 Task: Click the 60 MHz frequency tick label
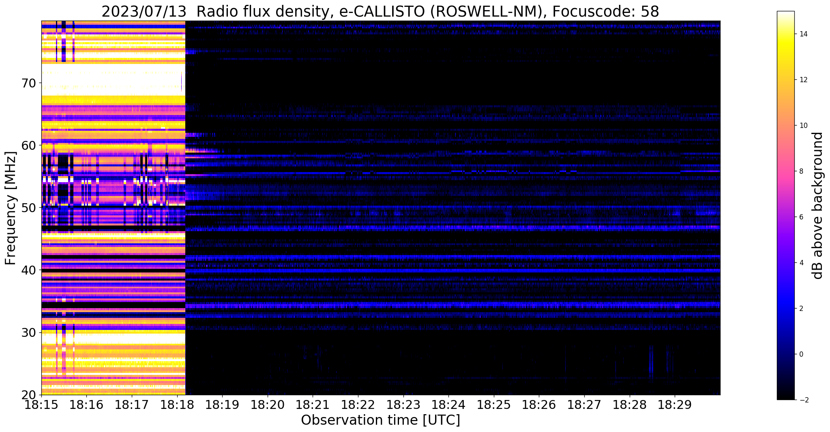pyautogui.click(x=28, y=145)
